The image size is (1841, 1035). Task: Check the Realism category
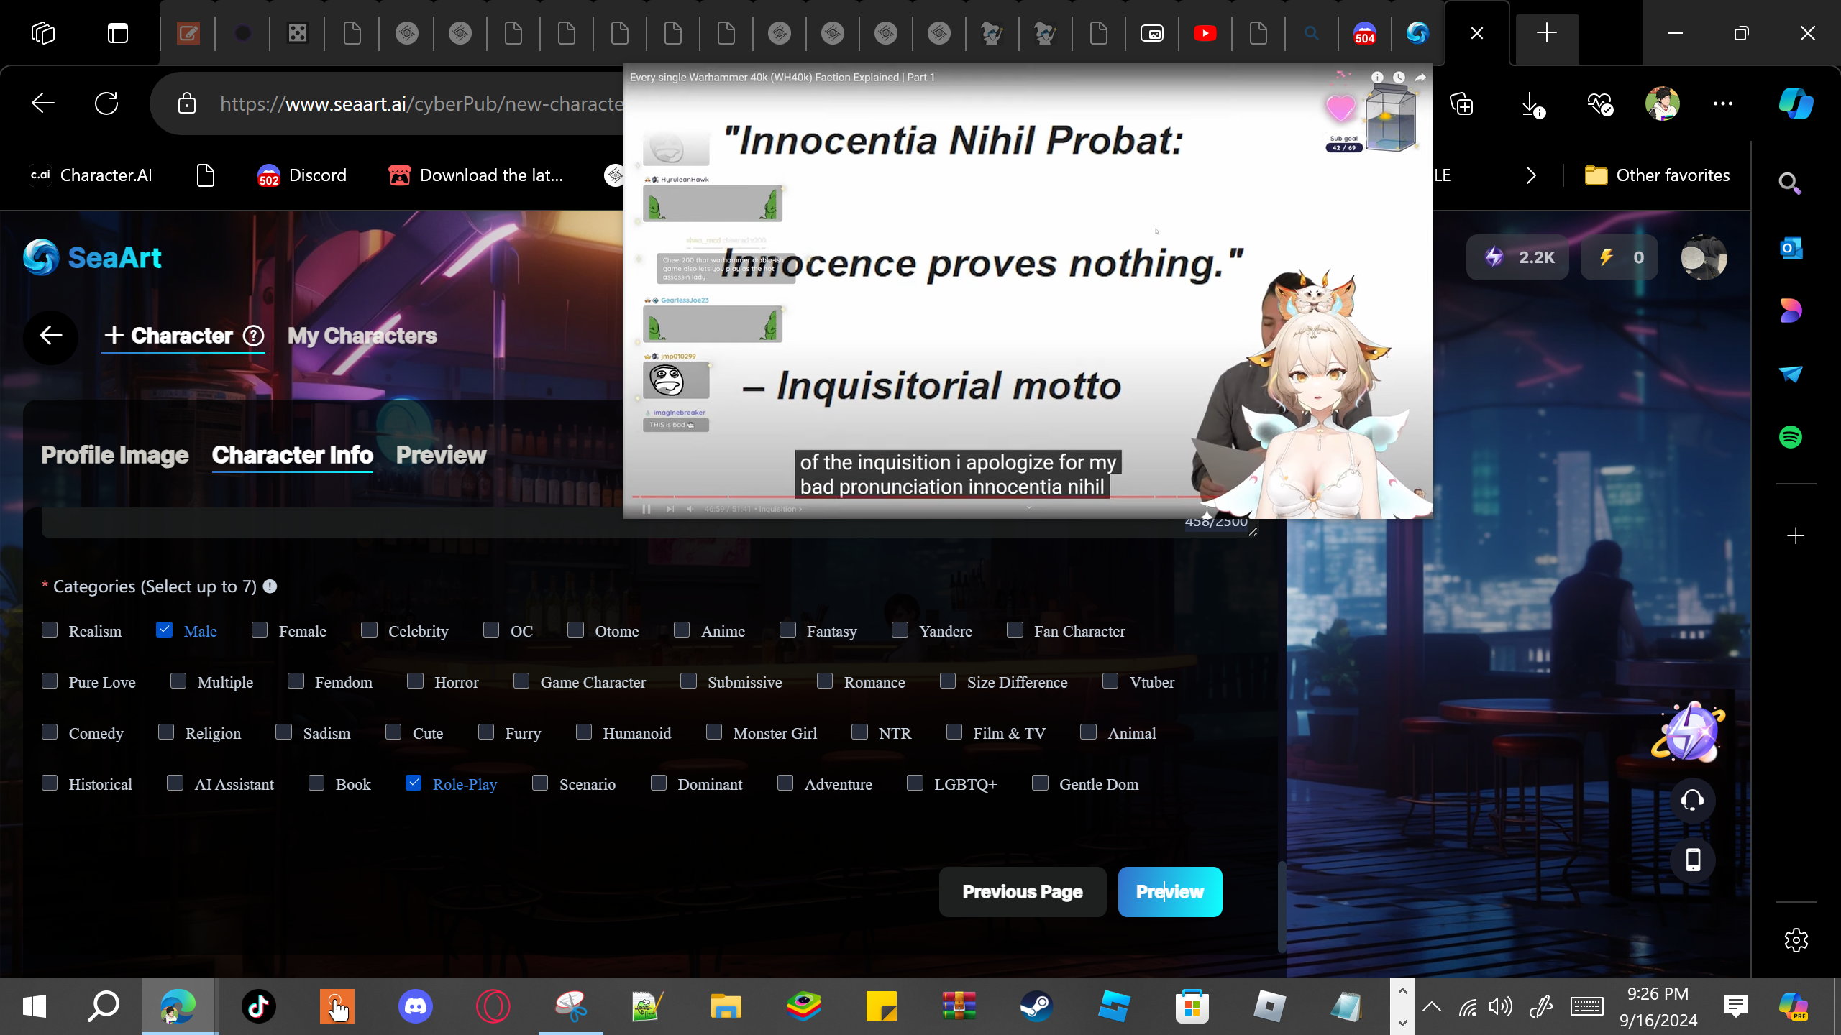click(x=50, y=630)
